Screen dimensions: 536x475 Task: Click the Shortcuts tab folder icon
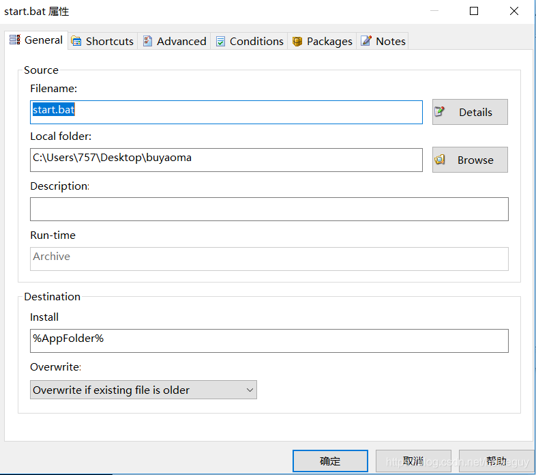[x=76, y=41]
